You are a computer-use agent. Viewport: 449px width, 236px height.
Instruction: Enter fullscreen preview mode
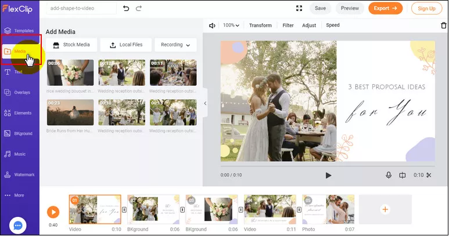[x=299, y=8]
